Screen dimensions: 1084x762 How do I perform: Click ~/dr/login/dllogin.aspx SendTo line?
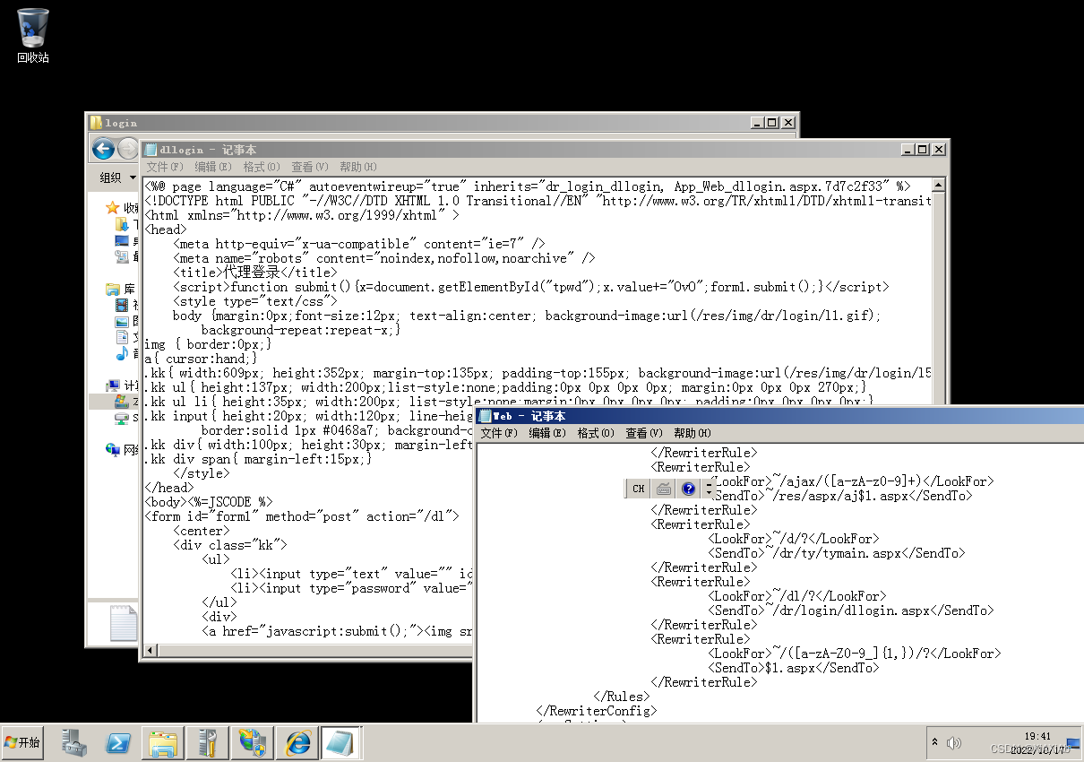pyautogui.click(x=851, y=610)
